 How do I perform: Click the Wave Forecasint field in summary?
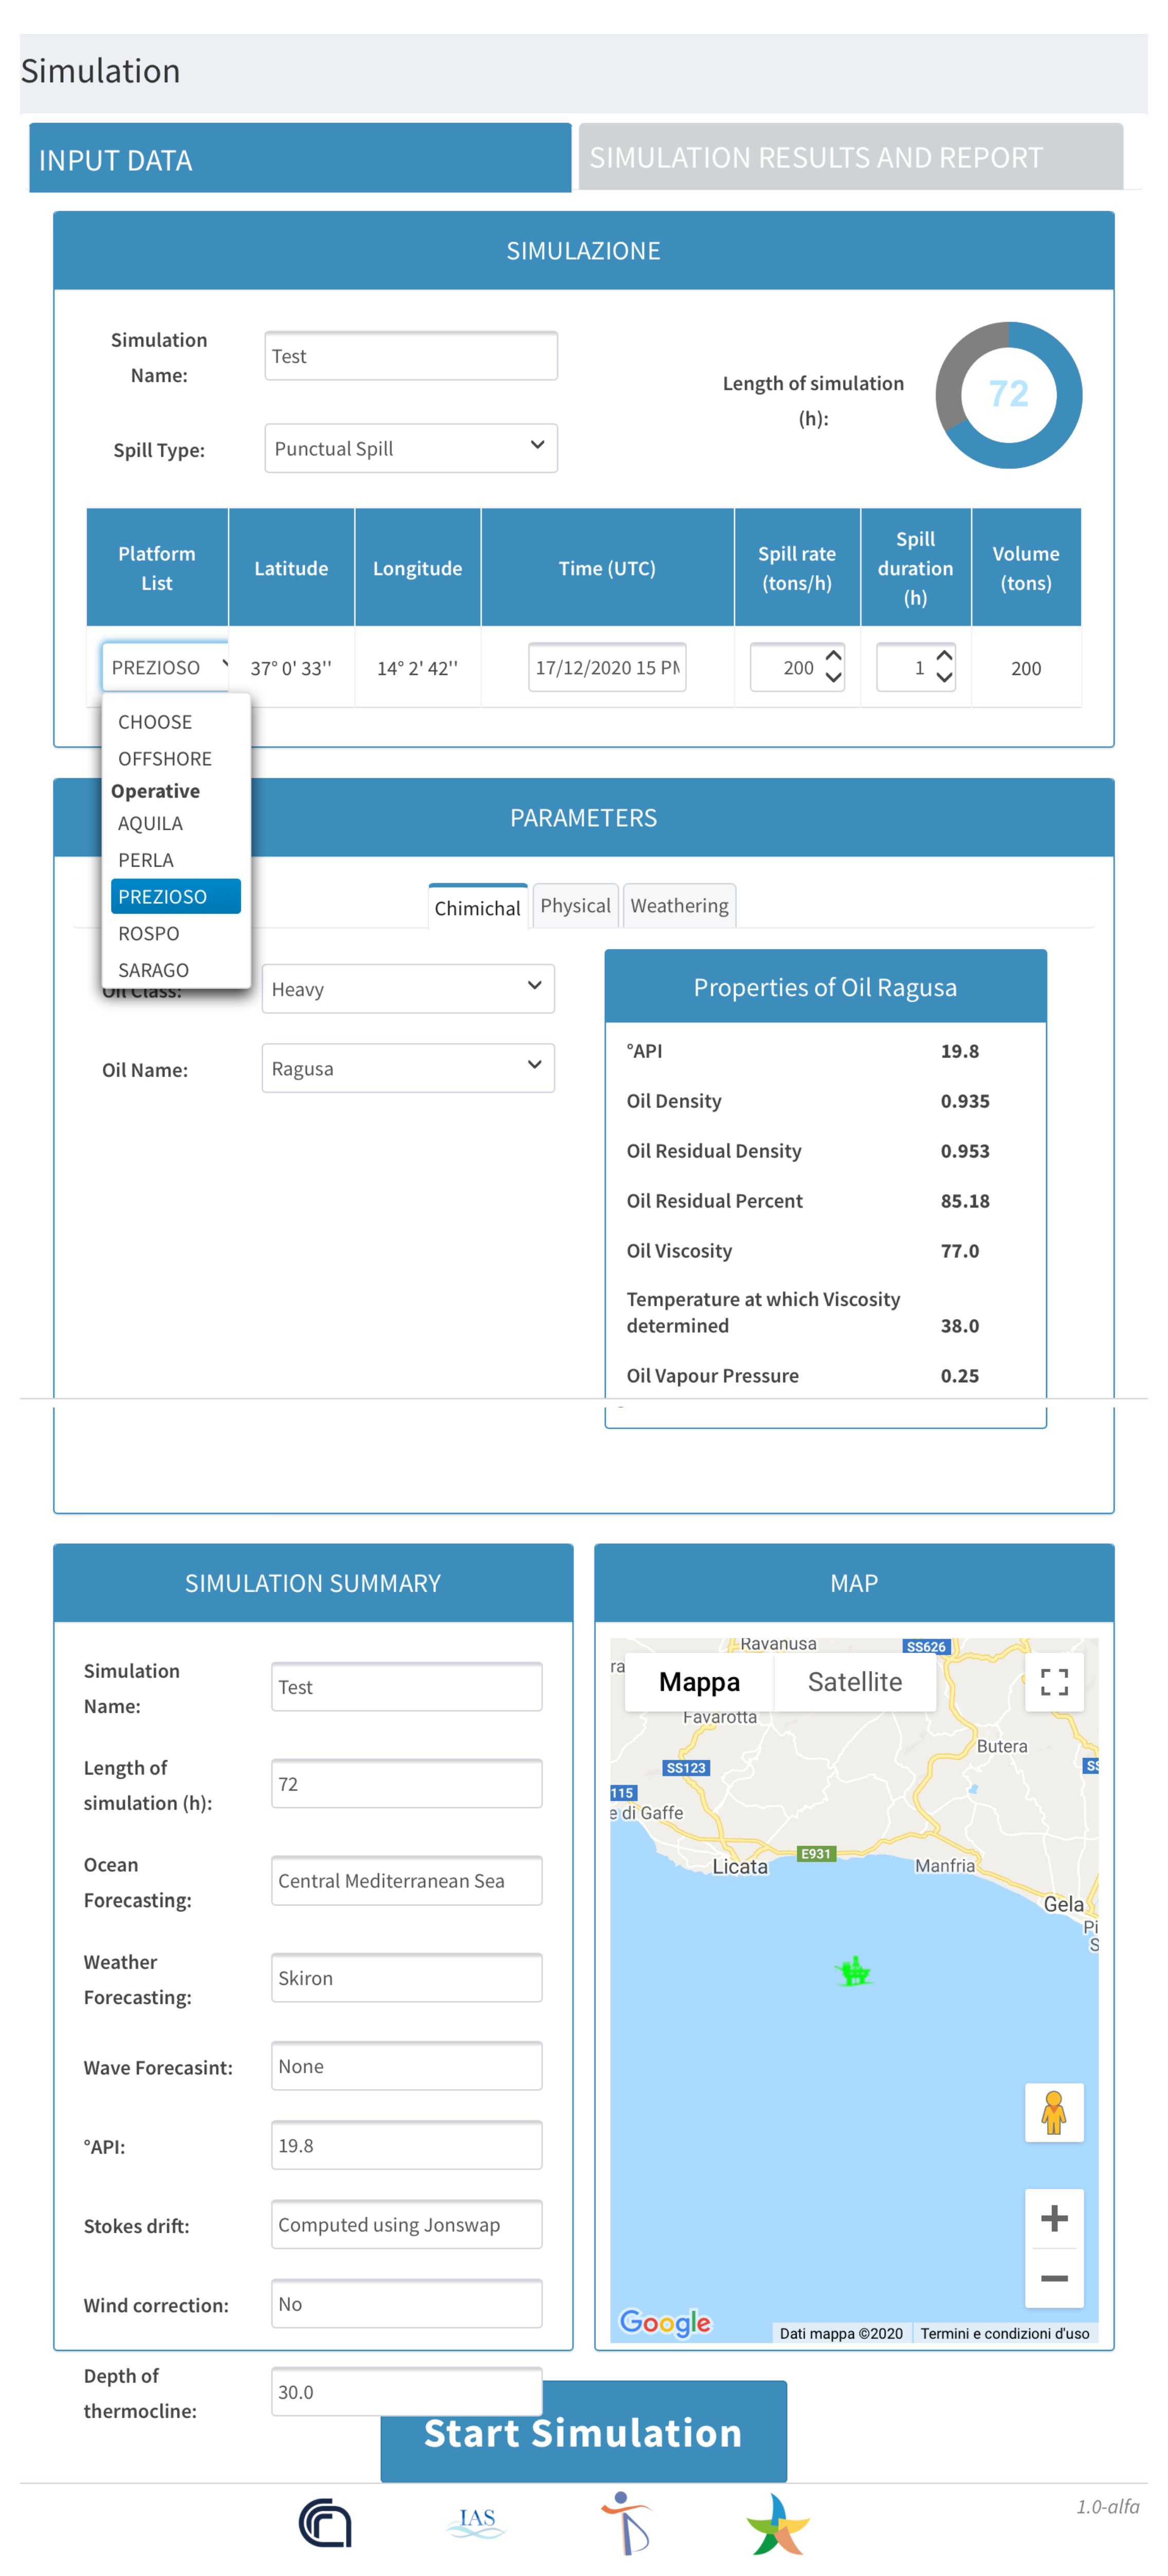pos(406,2065)
